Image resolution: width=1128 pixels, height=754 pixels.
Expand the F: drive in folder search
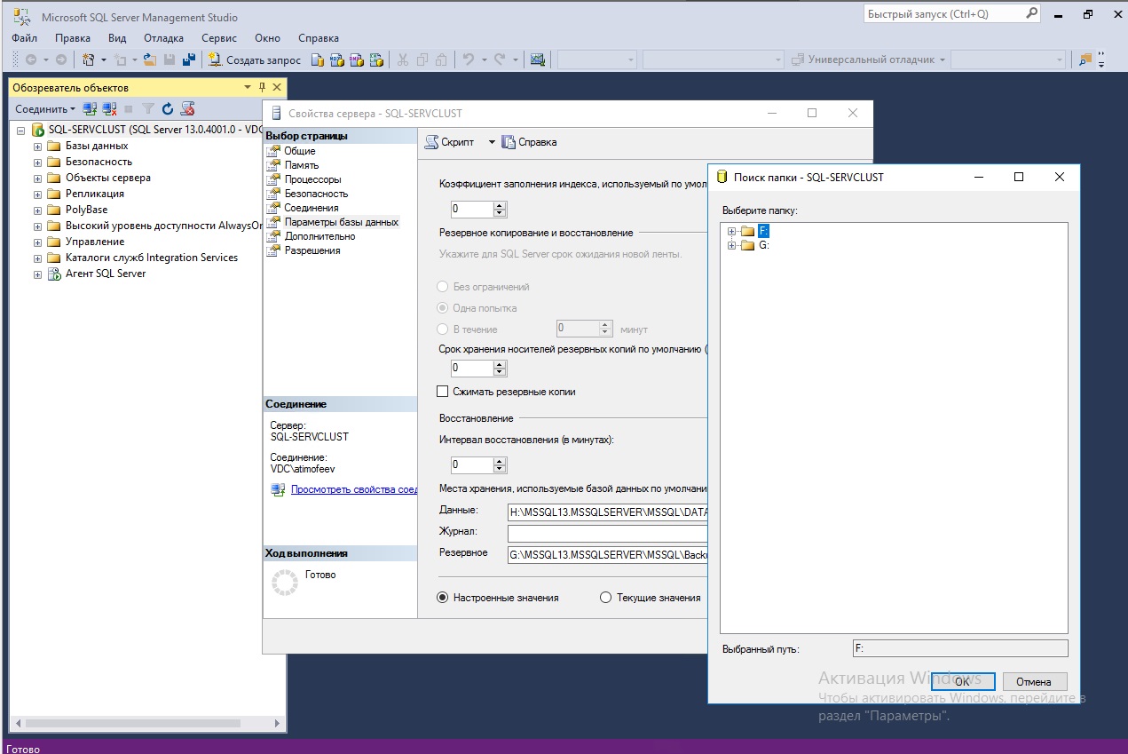click(730, 230)
